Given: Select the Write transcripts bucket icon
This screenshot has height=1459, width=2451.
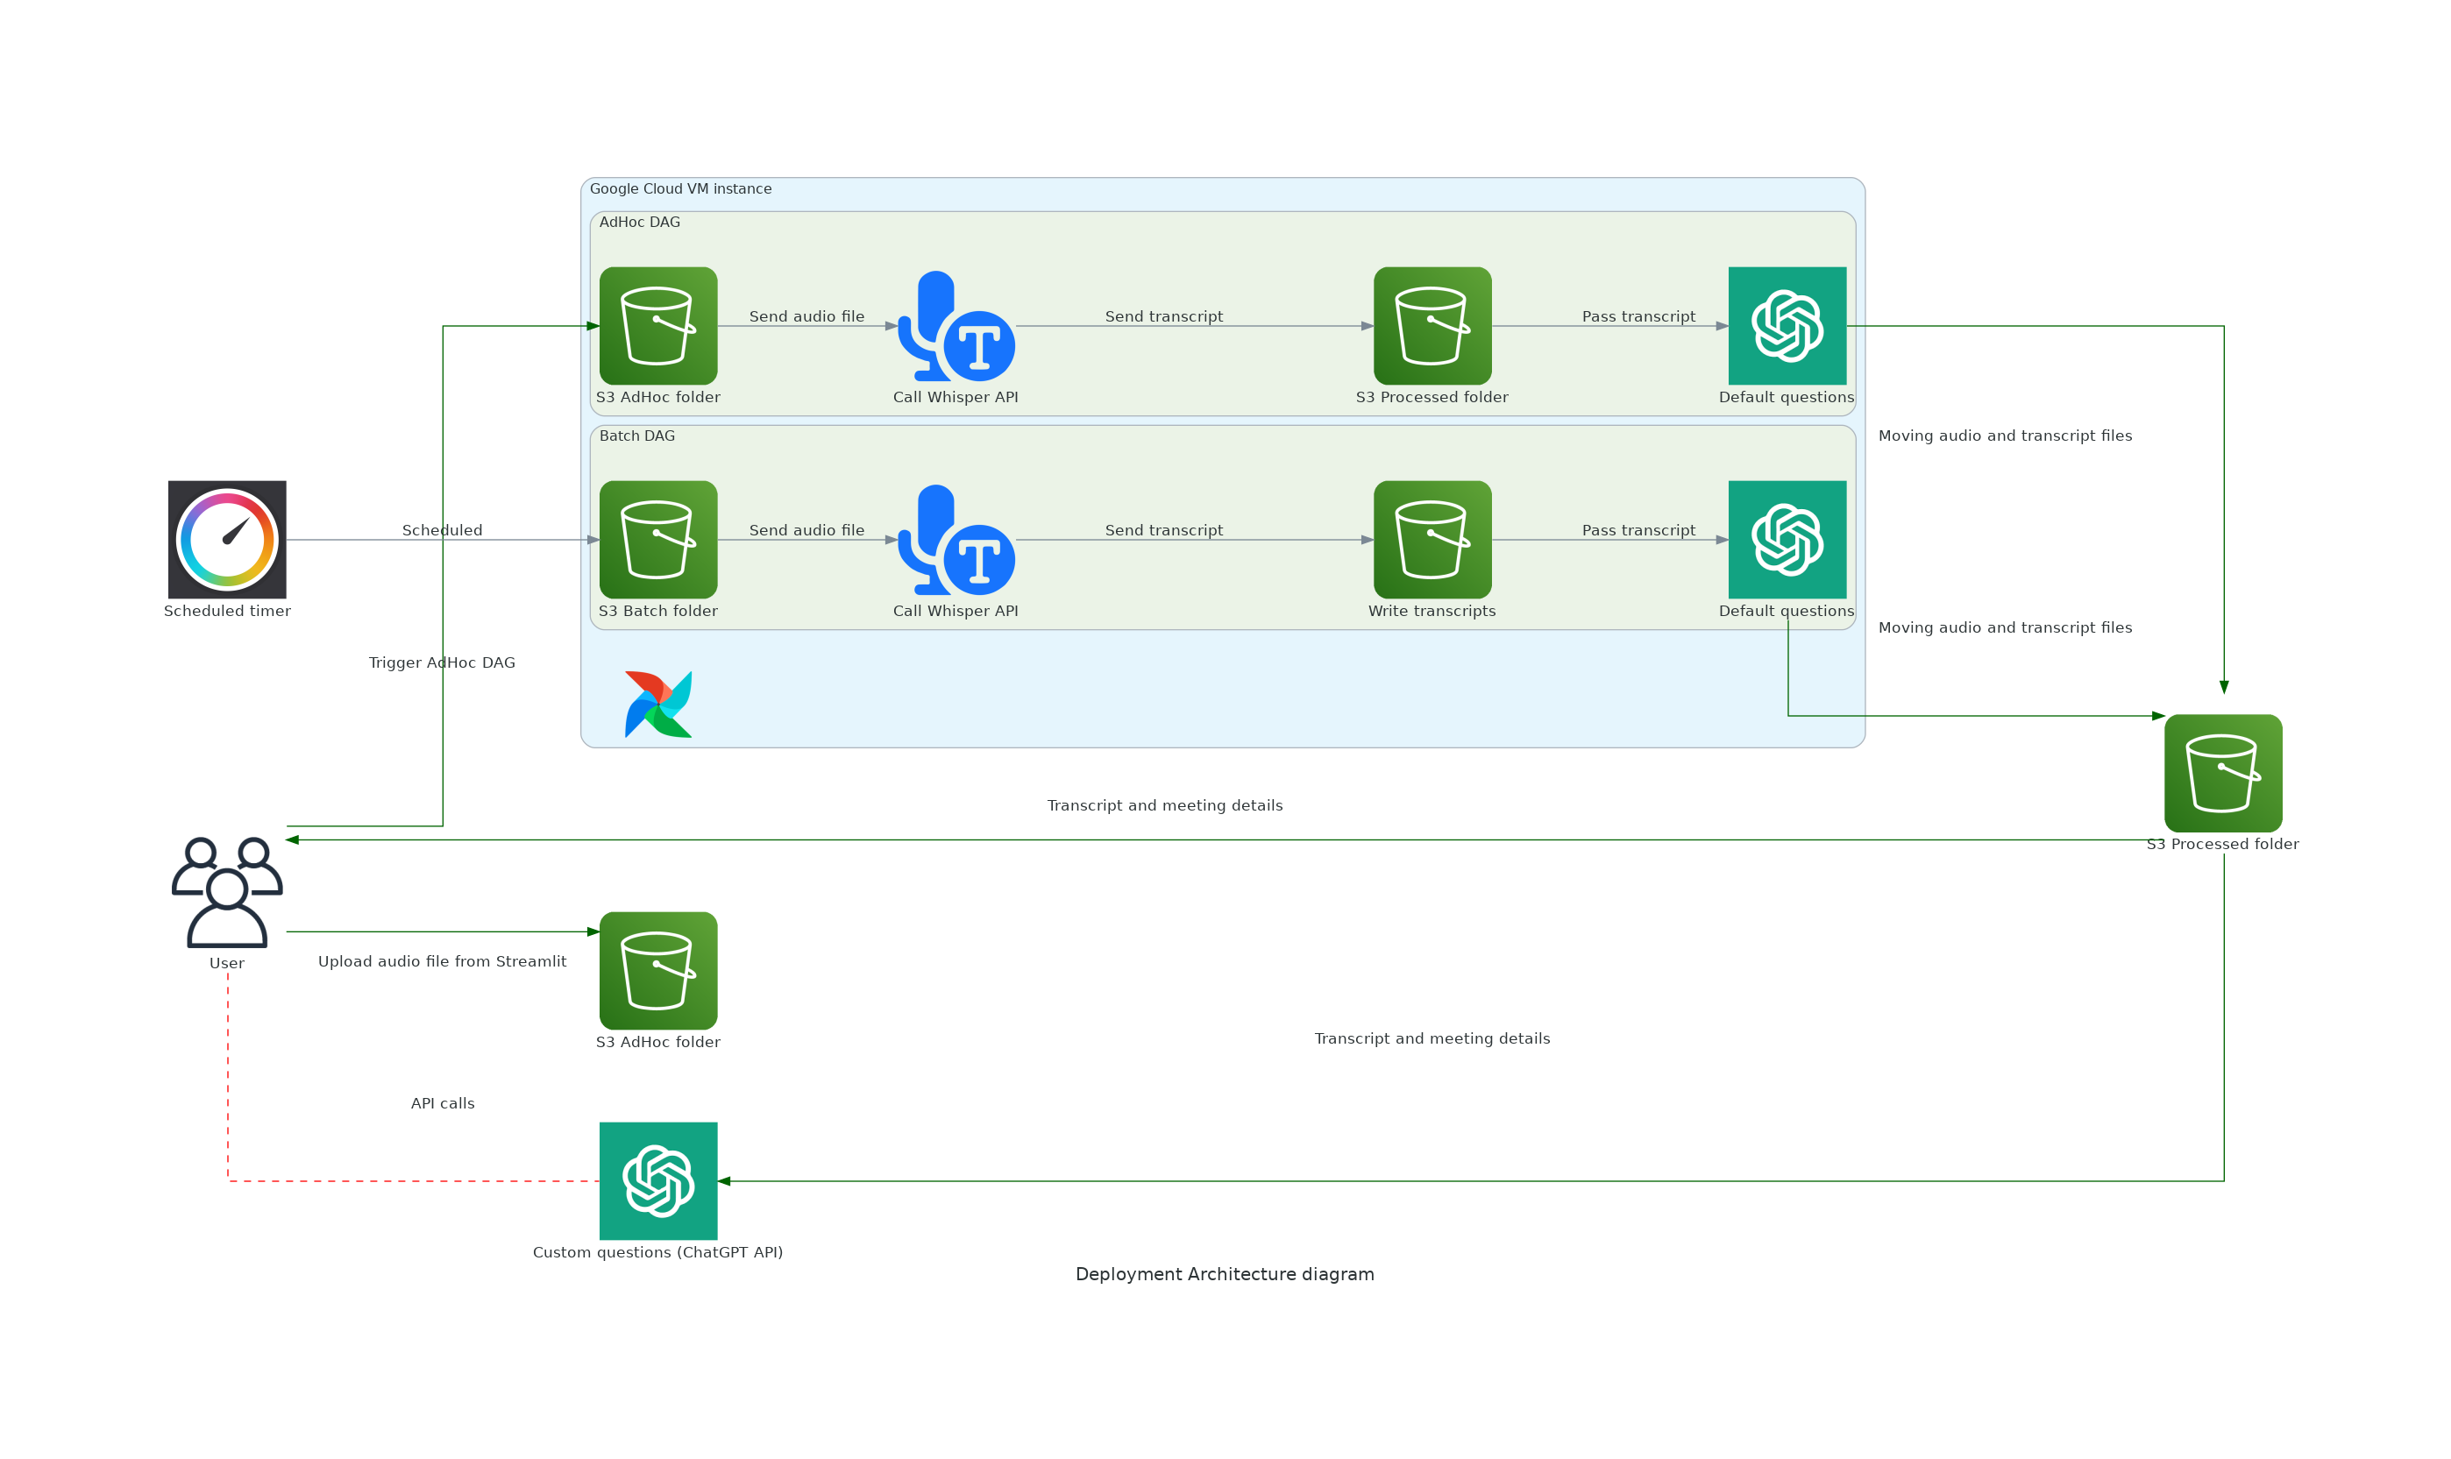Looking at the screenshot, I should coord(1432,539).
